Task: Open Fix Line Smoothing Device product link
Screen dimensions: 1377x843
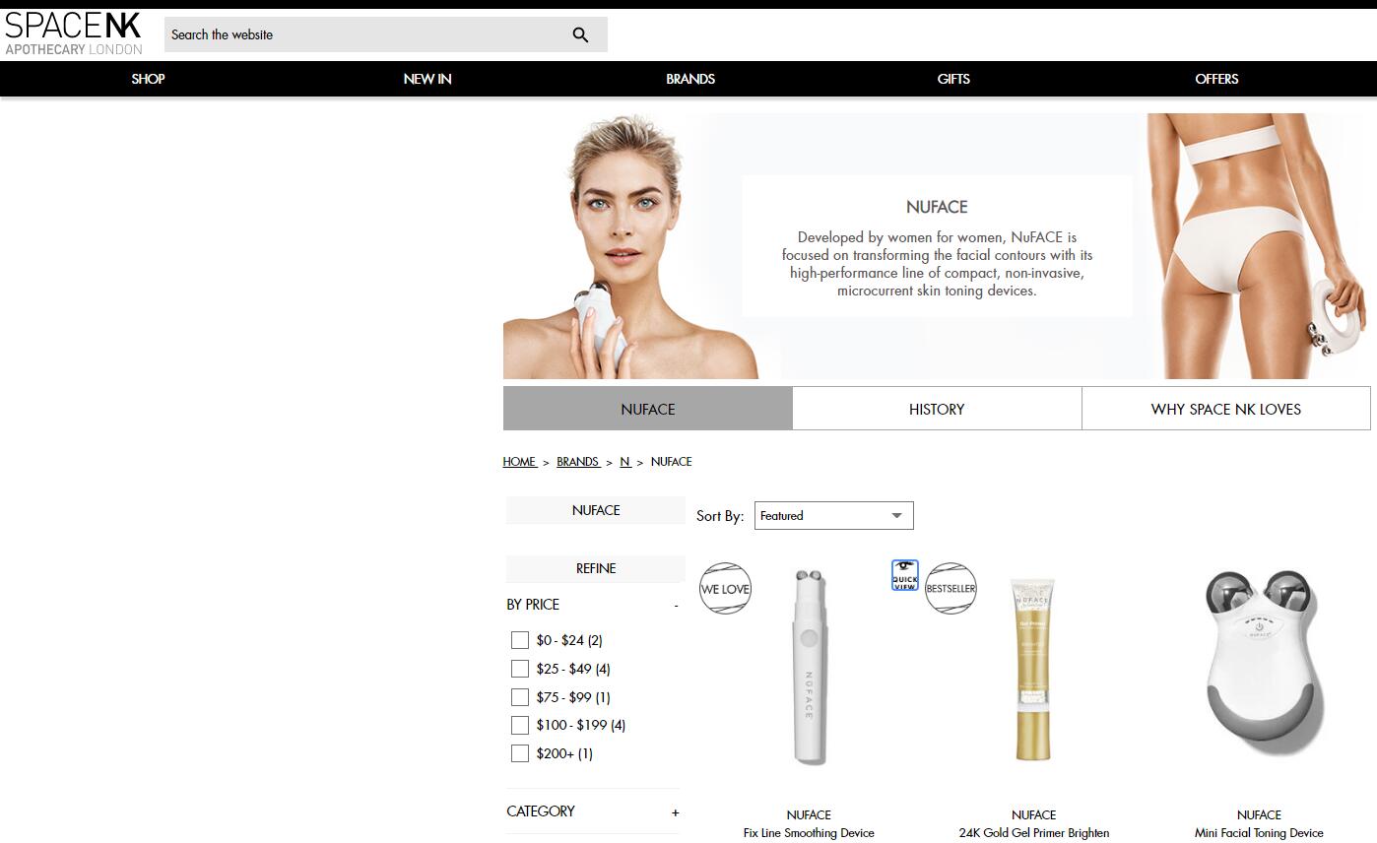Action: [809, 833]
